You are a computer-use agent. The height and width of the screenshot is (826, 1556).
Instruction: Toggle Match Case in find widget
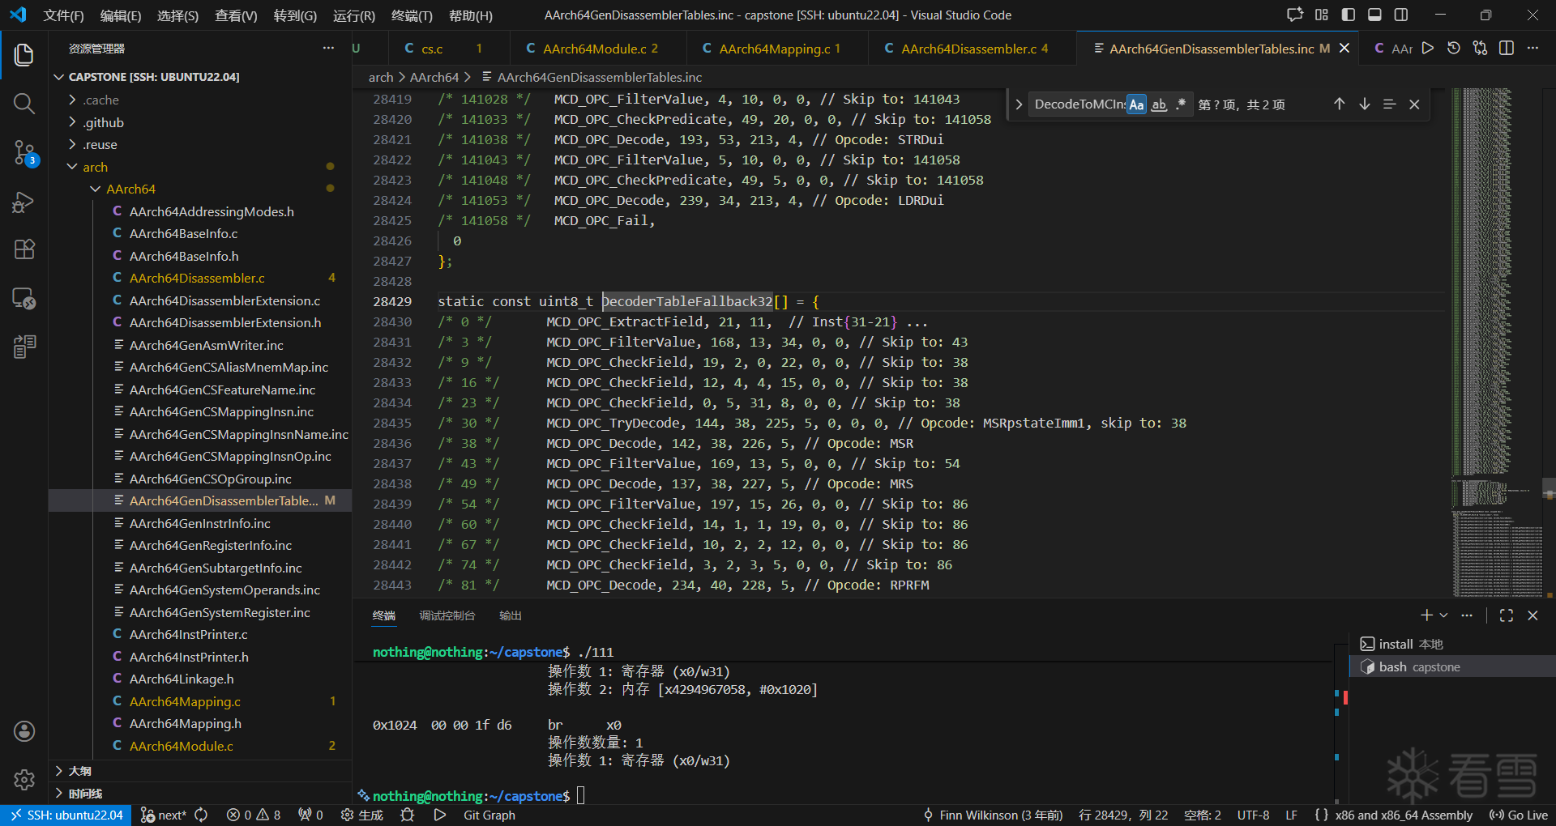click(x=1137, y=104)
